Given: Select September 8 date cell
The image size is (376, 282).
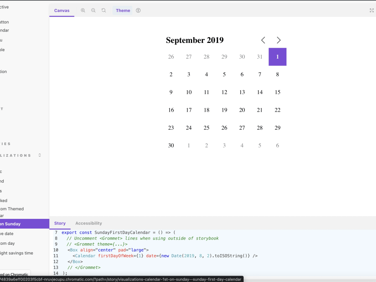Looking at the screenshot, I should click(277, 74).
